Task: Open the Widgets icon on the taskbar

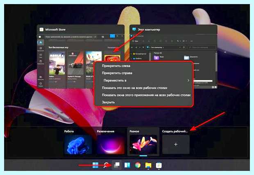Action: [x=127, y=165]
